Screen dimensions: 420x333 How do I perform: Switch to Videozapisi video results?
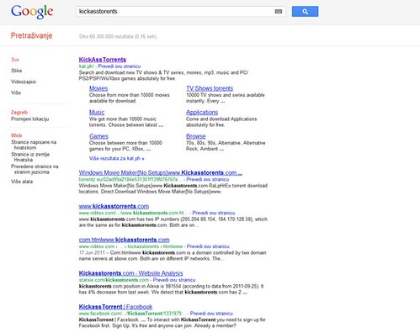pos(24,82)
